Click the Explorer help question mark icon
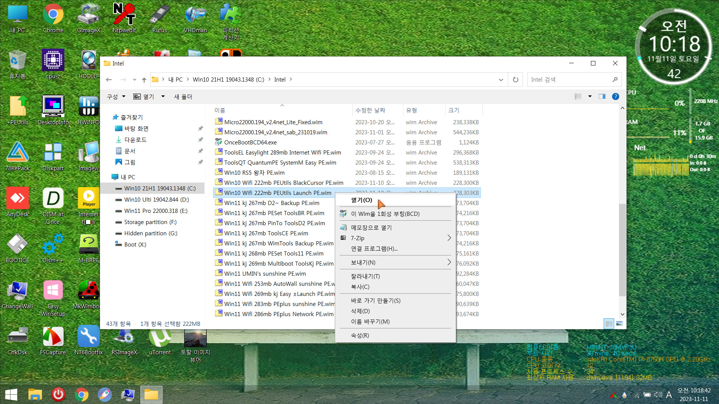This screenshot has height=404, width=719. [x=615, y=97]
